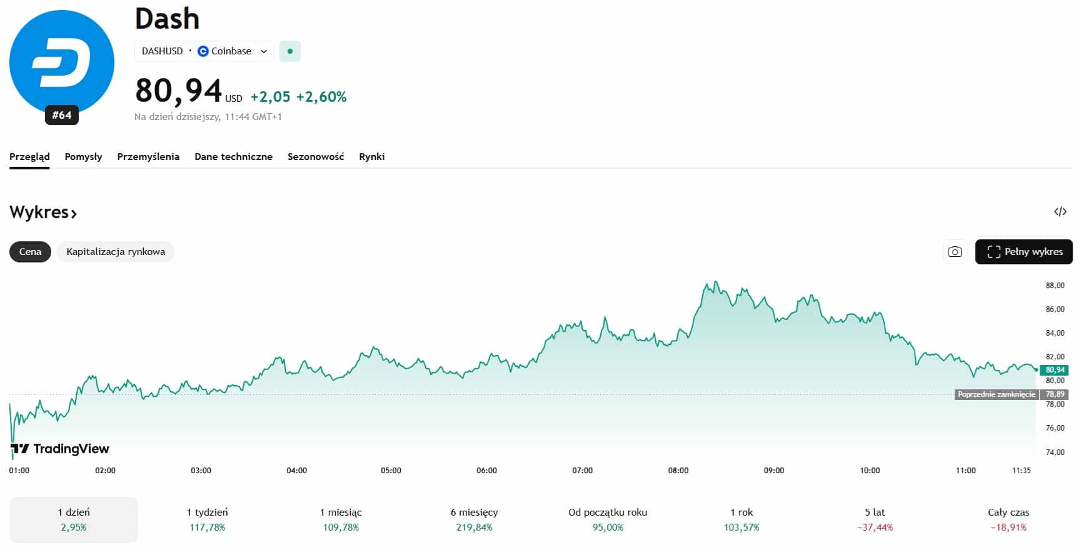Click the Pełny wykres button
Viewport: 1081px width, 550px height.
click(1023, 252)
